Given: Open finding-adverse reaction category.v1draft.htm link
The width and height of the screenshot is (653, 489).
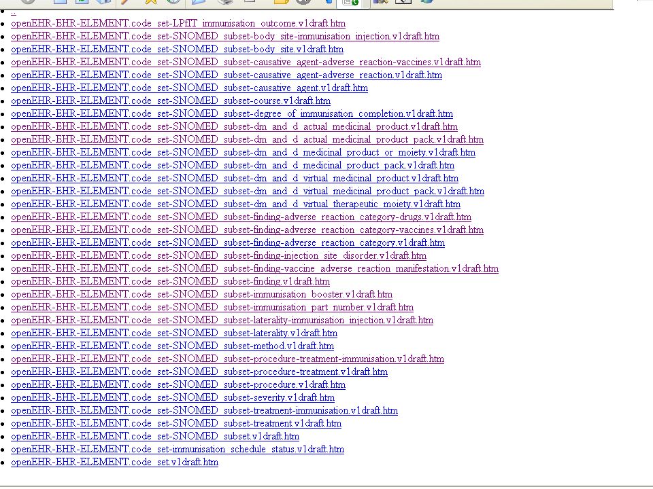Looking at the screenshot, I should tap(228, 242).
